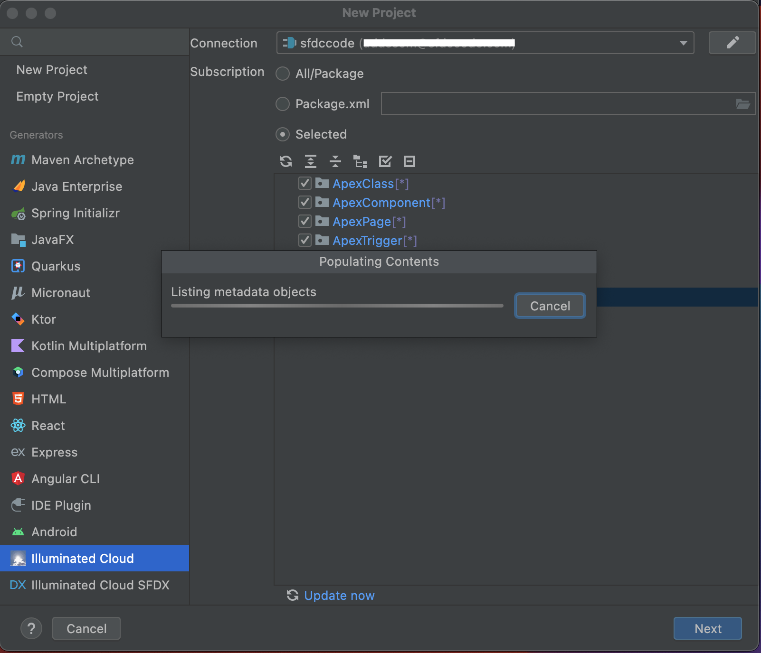Choose the Selected subscription radio button
Image resolution: width=761 pixels, height=653 pixels.
tap(283, 134)
